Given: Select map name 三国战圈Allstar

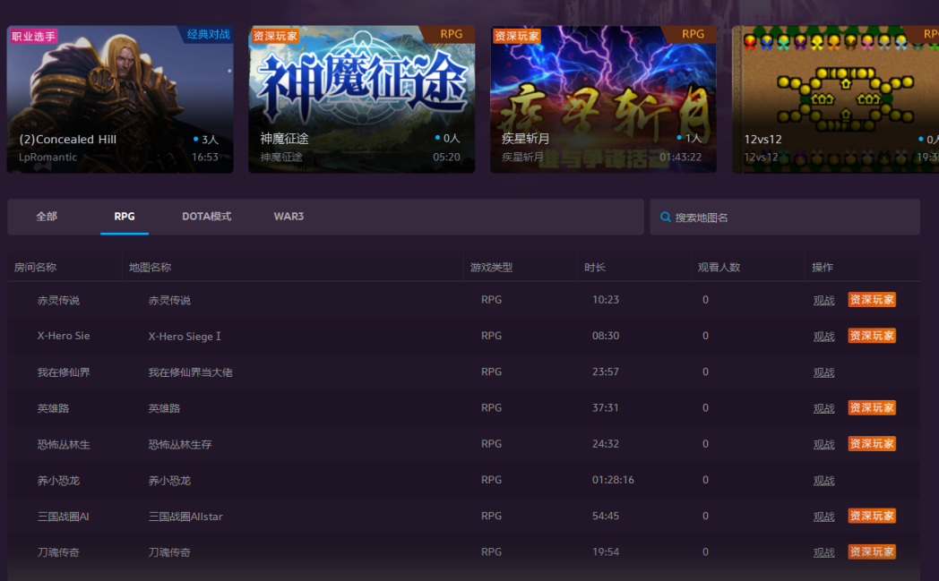Looking at the screenshot, I should point(185,517).
